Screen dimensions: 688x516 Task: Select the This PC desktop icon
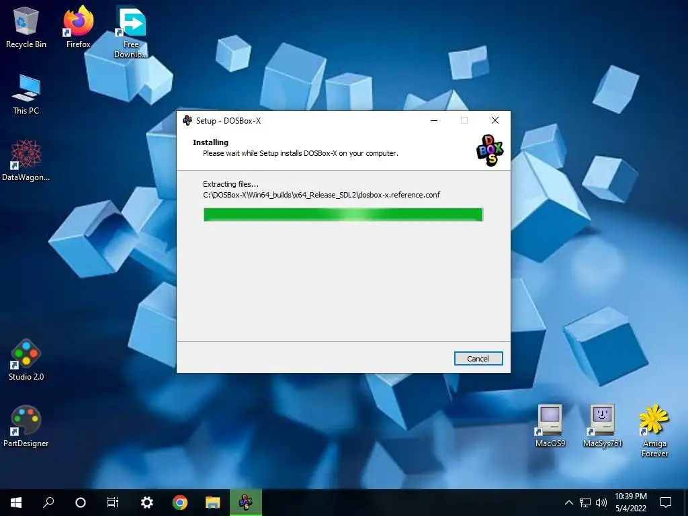[26, 94]
